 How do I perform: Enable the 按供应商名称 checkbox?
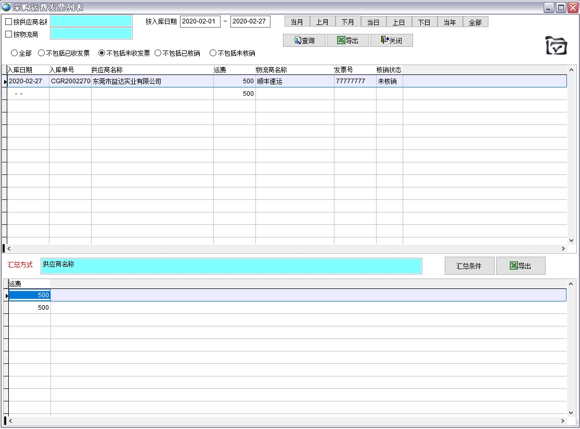click(8, 22)
